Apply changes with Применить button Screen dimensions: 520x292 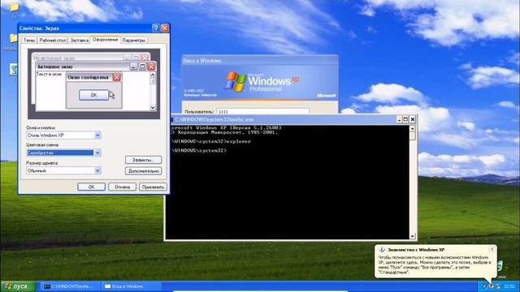point(153,187)
